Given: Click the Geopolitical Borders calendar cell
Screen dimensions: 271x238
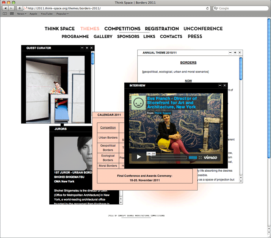Looking at the screenshot, I should pyautogui.click(x=108, y=148).
